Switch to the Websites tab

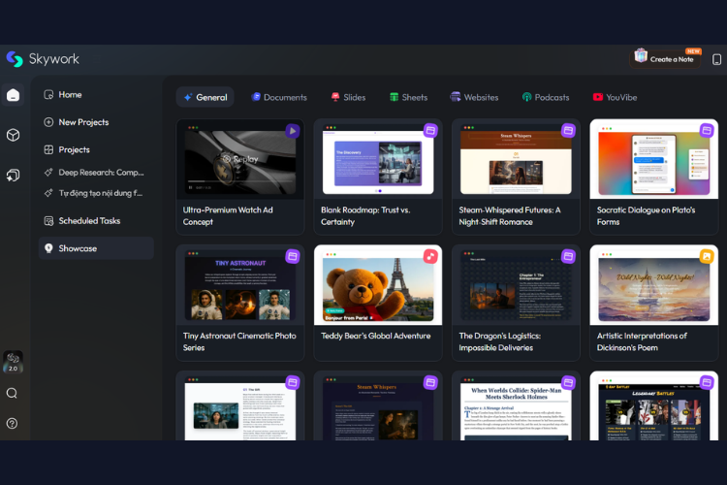click(474, 97)
